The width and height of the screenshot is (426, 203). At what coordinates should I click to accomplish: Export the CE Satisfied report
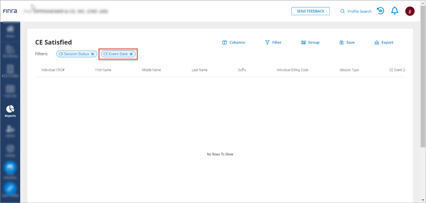[384, 42]
